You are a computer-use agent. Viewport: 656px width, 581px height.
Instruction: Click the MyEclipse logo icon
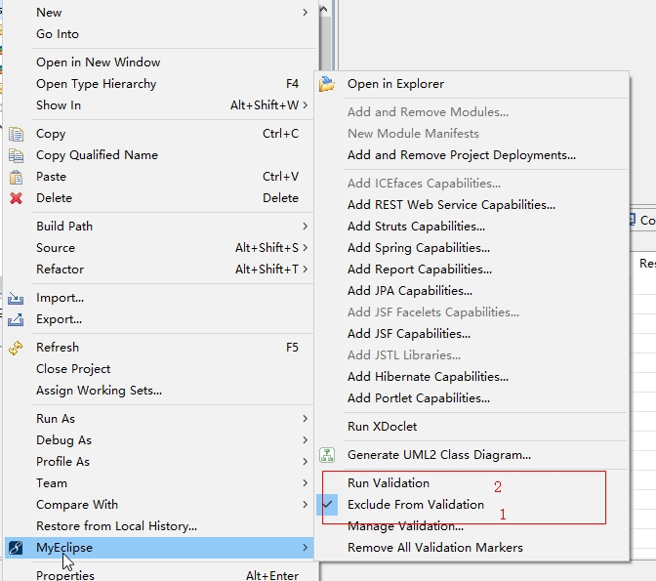16,548
